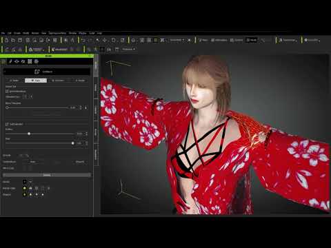Image resolution: width=331 pixels, height=248 pixels.
Task: Click the Show Plane button in the Symmetrize row
Action: [81, 162]
